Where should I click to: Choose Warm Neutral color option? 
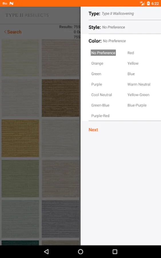pyautogui.click(x=139, y=84)
